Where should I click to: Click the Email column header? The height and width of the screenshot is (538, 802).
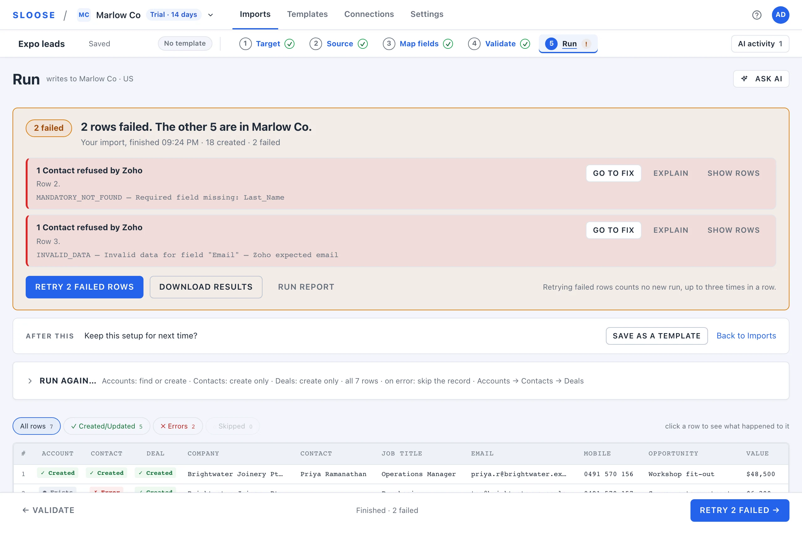tap(482, 454)
